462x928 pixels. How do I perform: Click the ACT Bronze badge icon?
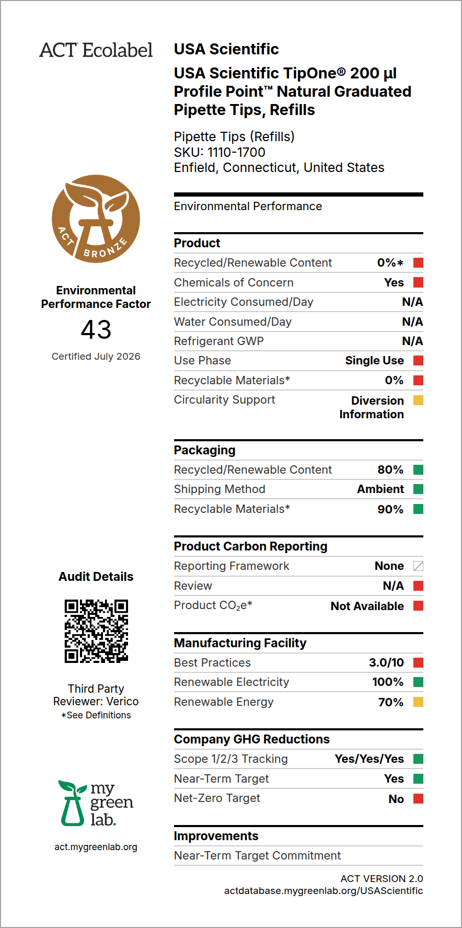point(96,219)
